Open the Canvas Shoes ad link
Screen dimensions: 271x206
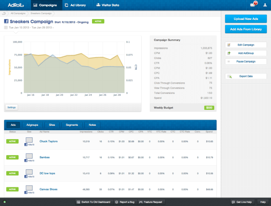point(48,189)
